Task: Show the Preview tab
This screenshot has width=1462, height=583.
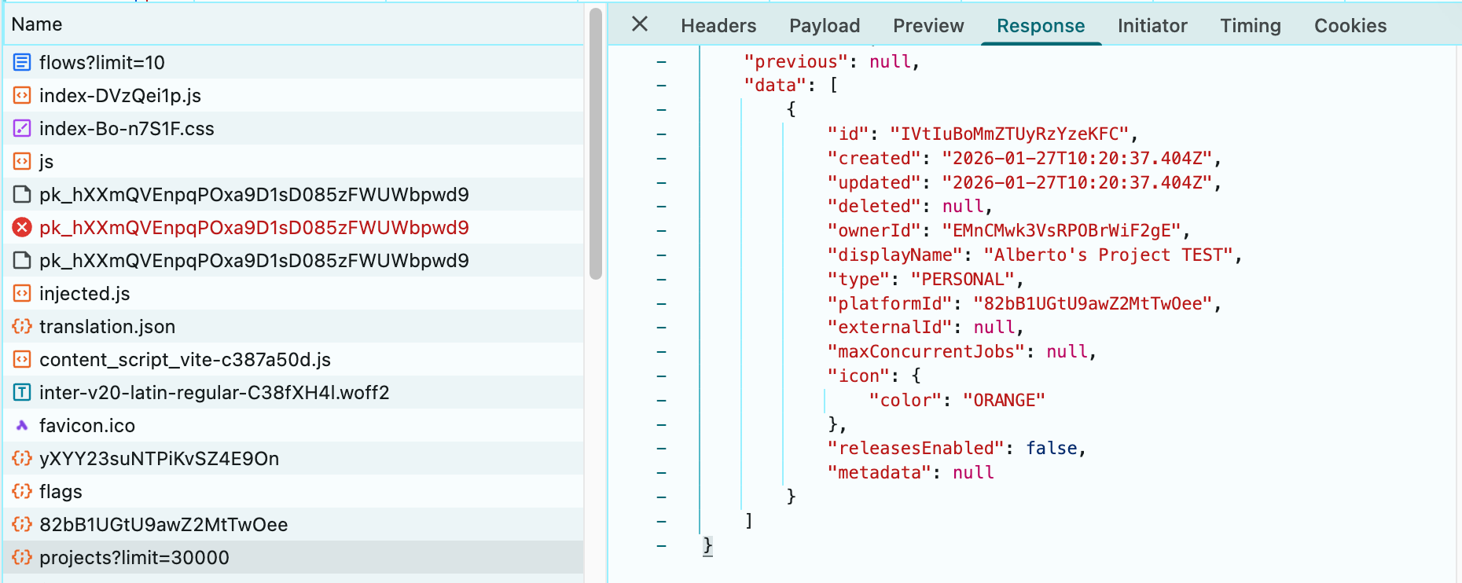Action: click(x=928, y=26)
